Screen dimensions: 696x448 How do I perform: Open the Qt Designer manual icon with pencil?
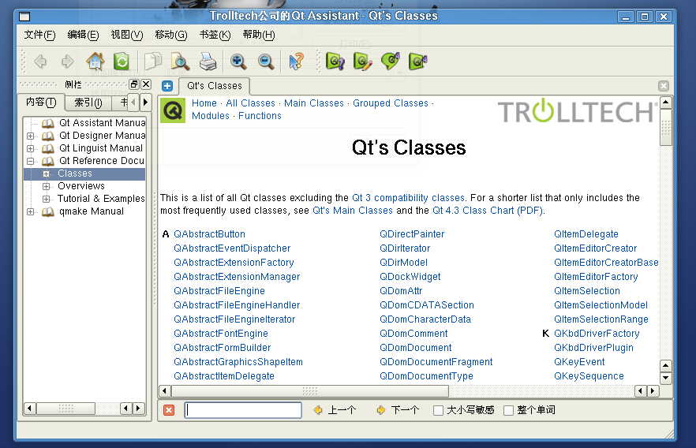[x=363, y=62]
